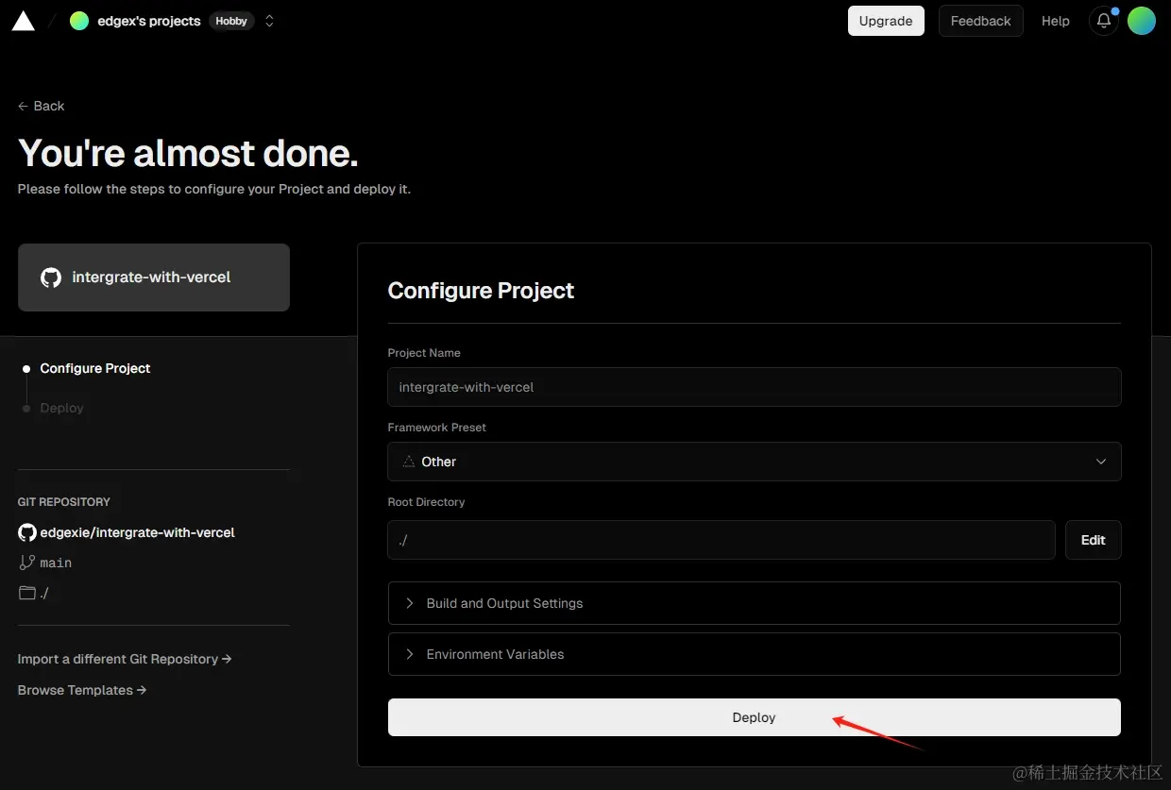The width and height of the screenshot is (1171, 790).
Task: Click the Other framework triangle icon
Action: [409, 462]
